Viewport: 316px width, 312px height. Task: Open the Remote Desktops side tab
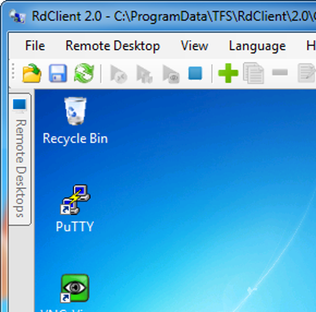click(20, 159)
